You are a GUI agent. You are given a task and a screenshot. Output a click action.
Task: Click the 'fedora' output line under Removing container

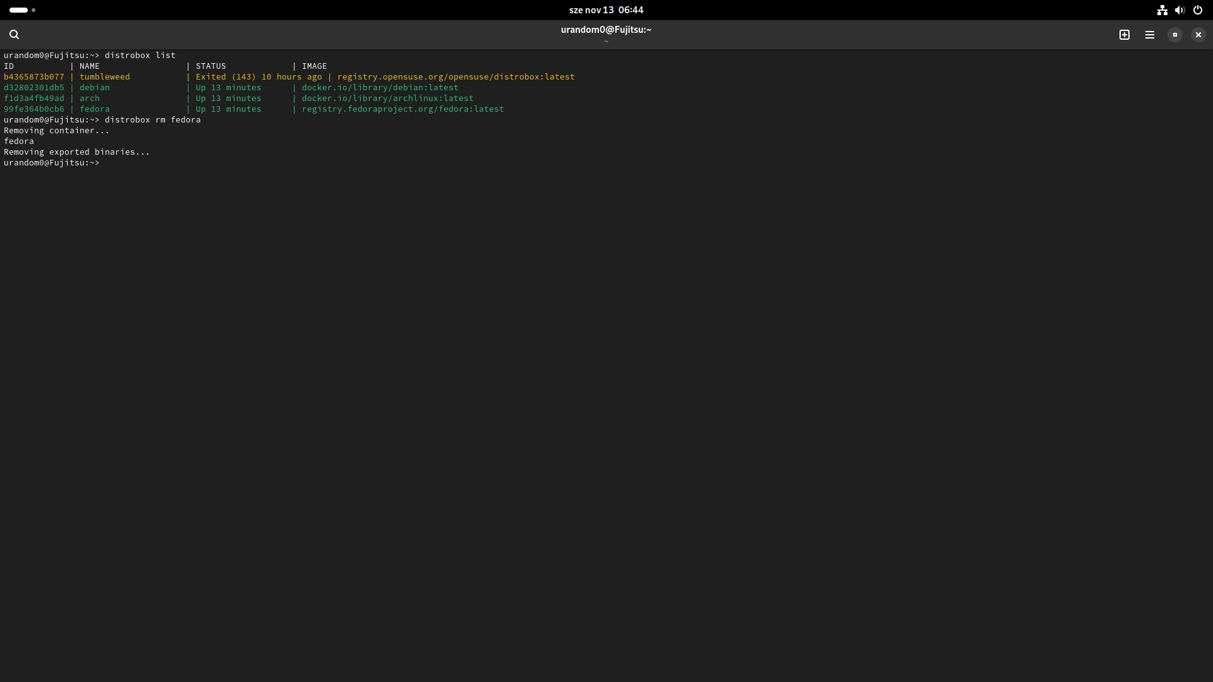click(x=19, y=141)
